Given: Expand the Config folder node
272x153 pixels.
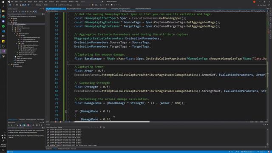Looking at the screenshot, I should tap(13, 30).
